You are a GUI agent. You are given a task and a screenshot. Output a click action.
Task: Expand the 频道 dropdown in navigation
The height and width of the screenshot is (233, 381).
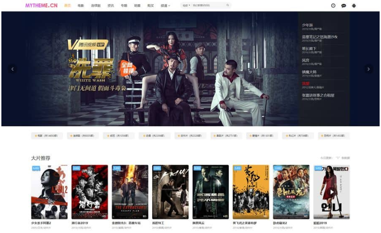click(165, 6)
